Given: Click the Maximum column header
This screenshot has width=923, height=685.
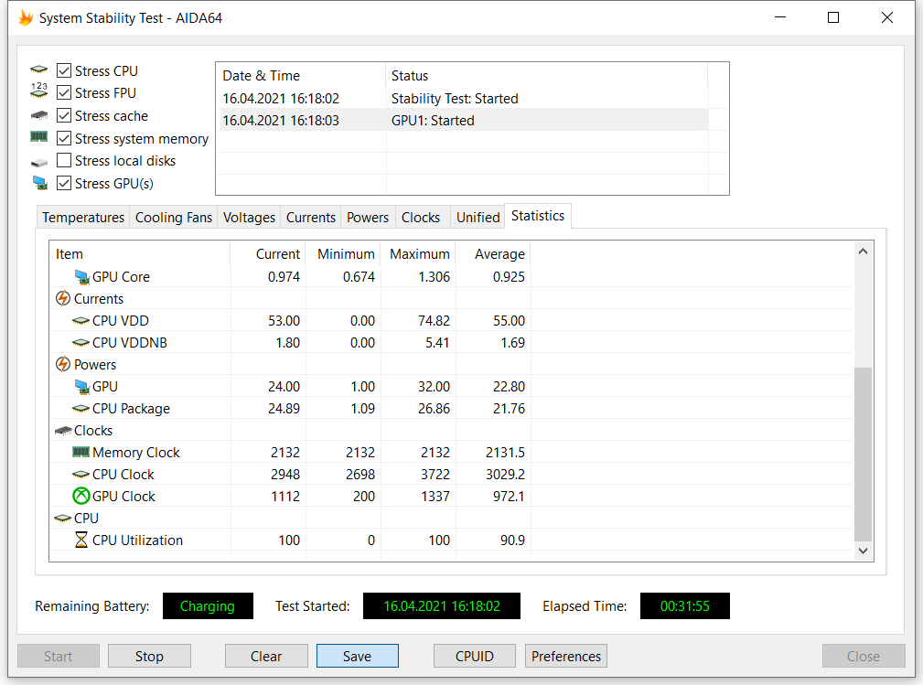Looking at the screenshot, I should point(419,254).
